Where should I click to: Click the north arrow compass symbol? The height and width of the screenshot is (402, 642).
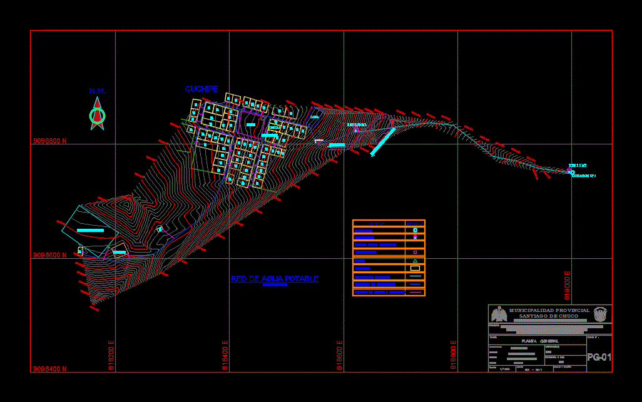tap(97, 116)
